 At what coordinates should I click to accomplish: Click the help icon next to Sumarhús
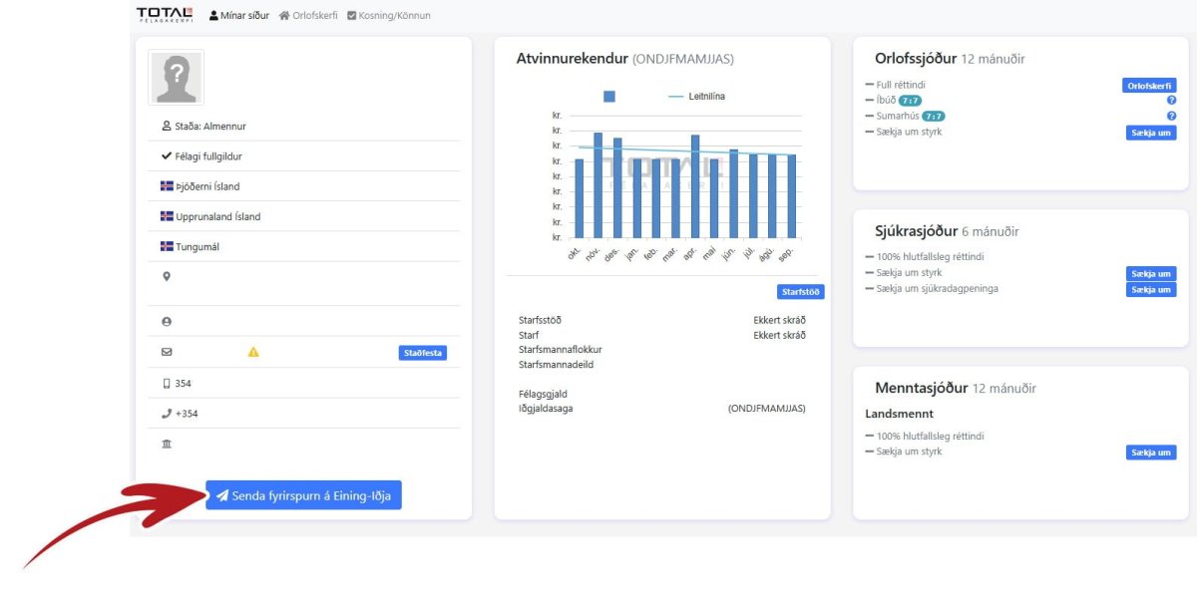pyautogui.click(x=1171, y=117)
